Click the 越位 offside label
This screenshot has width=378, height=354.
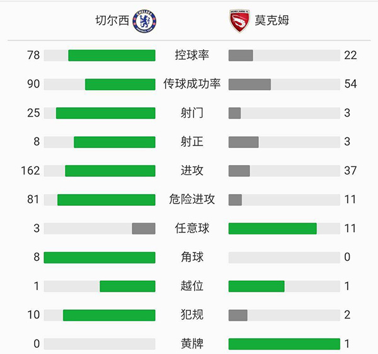click(192, 286)
